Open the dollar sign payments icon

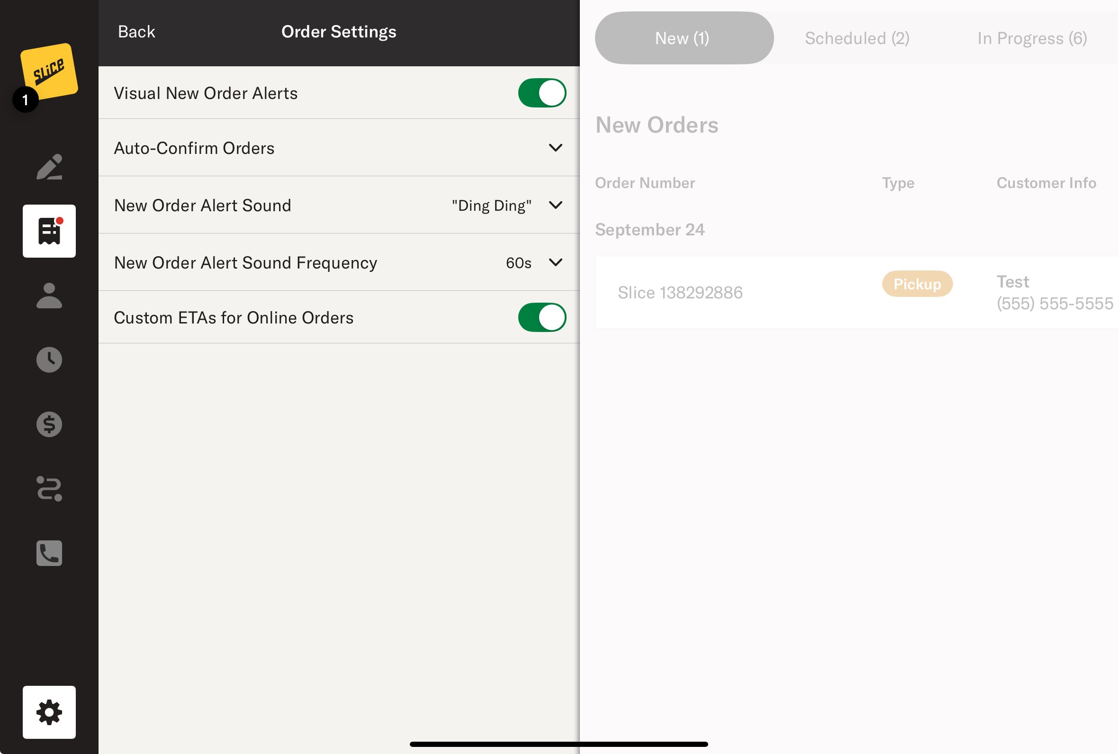49,424
